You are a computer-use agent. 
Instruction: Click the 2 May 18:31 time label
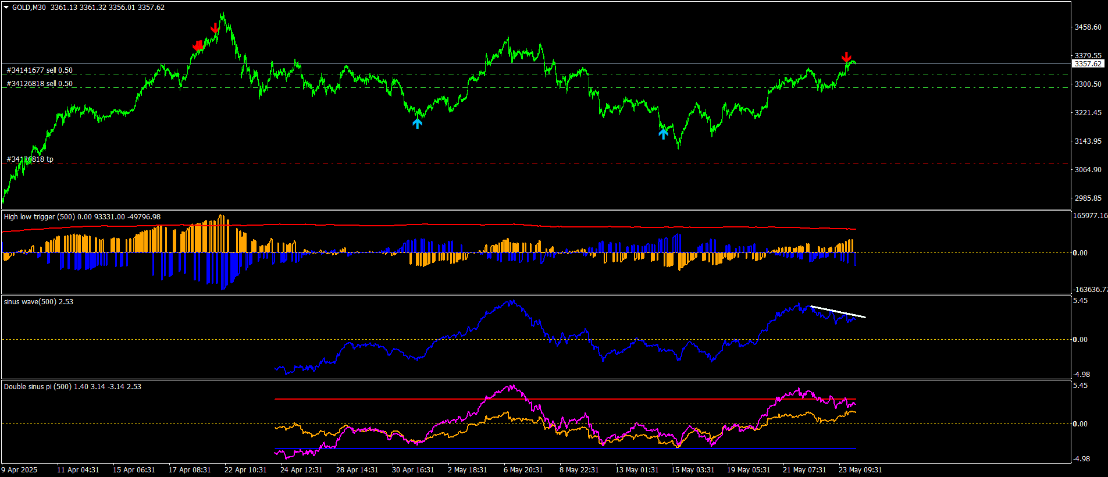click(468, 470)
